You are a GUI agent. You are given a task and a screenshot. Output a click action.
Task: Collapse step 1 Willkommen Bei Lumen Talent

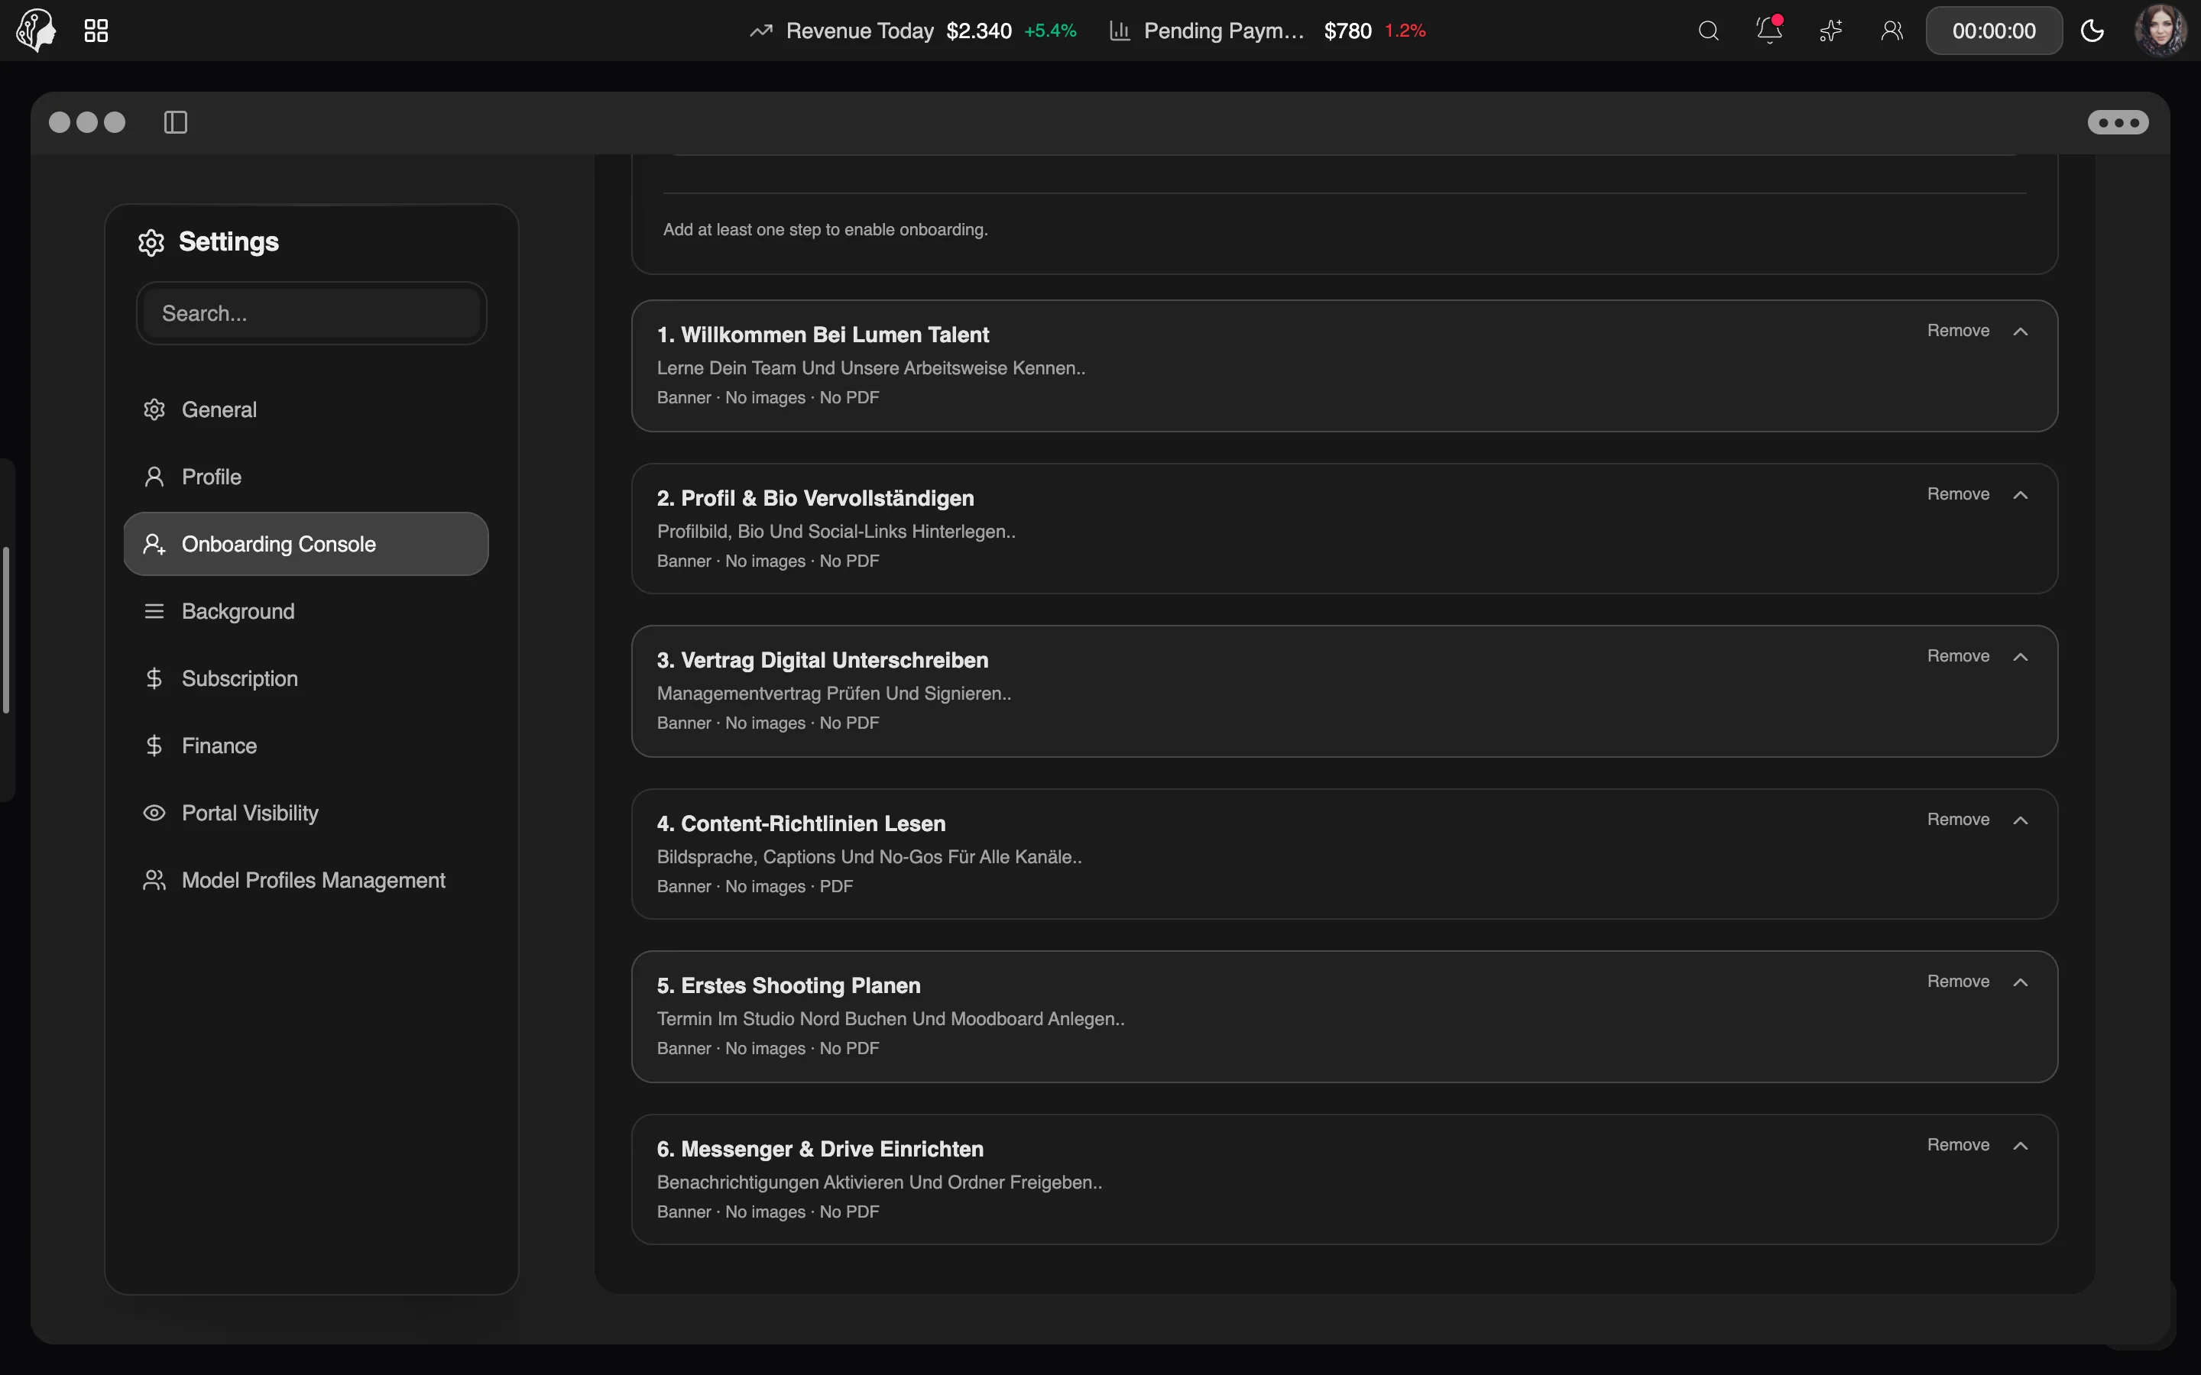click(x=2020, y=331)
